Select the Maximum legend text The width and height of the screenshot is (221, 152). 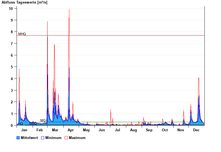77,138
